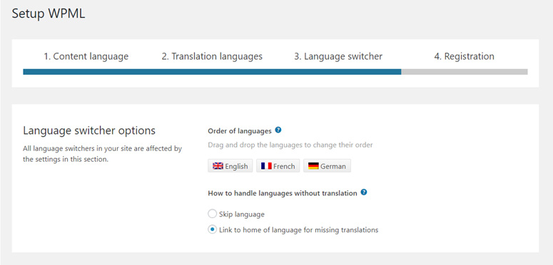This screenshot has height=265, width=553.
Task: Click the Drag and drop the languages hint
Action: (290, 145)
